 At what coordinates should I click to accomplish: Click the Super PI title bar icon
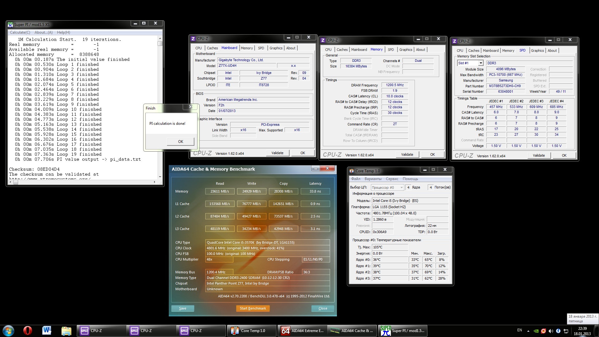pos(11,24)
